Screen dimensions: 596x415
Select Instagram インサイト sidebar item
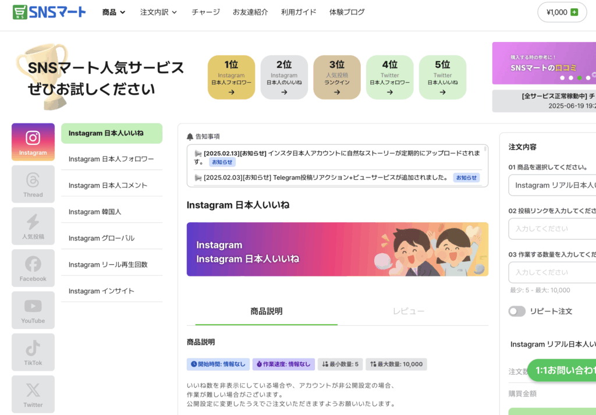(x=112, y=291)
